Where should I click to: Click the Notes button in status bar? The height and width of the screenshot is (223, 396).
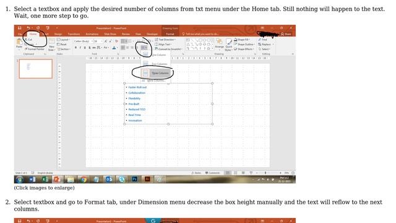pos(196,173)
